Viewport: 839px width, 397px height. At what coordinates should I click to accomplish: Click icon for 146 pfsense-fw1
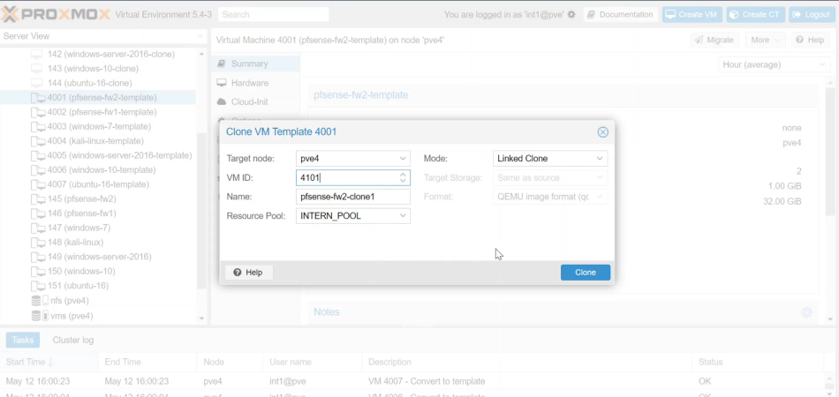(x=38, y=213)
